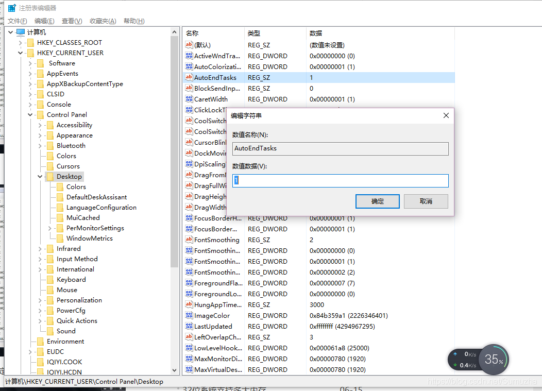Select the MaxMonitorDi... value row
This screenshot has width=542, height=391.
tap(318, 359)
